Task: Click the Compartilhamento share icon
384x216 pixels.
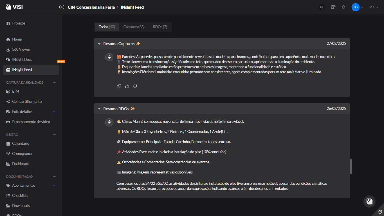Action: click(x=8, y=102)
